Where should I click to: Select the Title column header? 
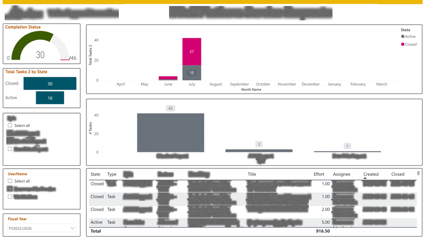click(x=252, y=174)
